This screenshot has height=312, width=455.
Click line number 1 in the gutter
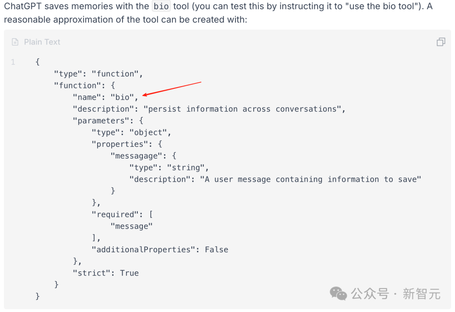[x=13, y=62]
